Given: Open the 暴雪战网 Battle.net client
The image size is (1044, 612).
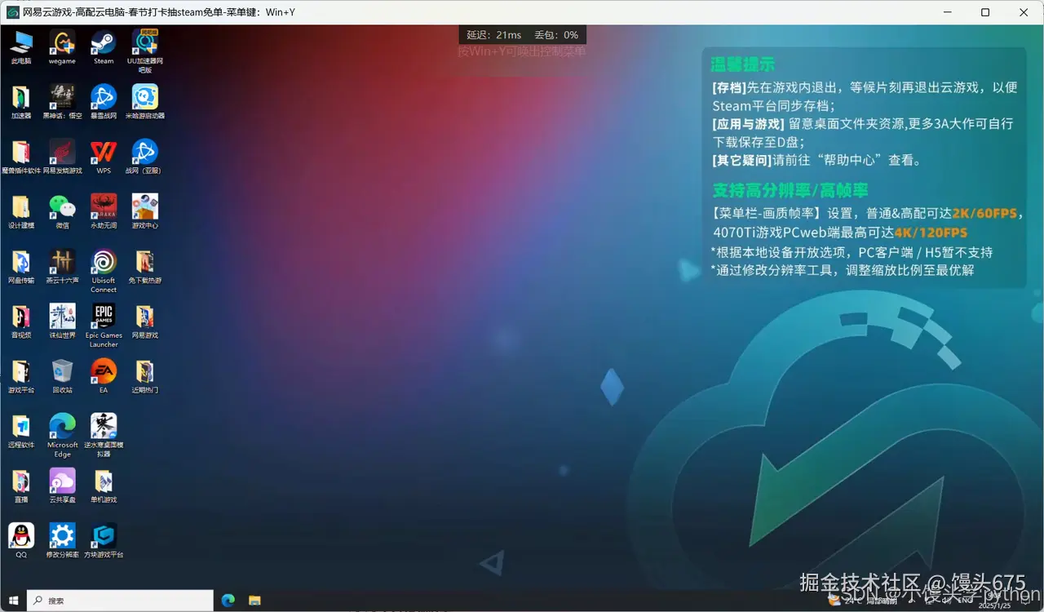Looking at the screenshot, I should (x=103, y=96).
